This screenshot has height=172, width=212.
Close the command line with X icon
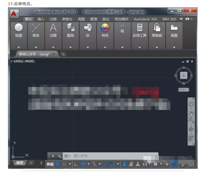click(x=53, y=156)
